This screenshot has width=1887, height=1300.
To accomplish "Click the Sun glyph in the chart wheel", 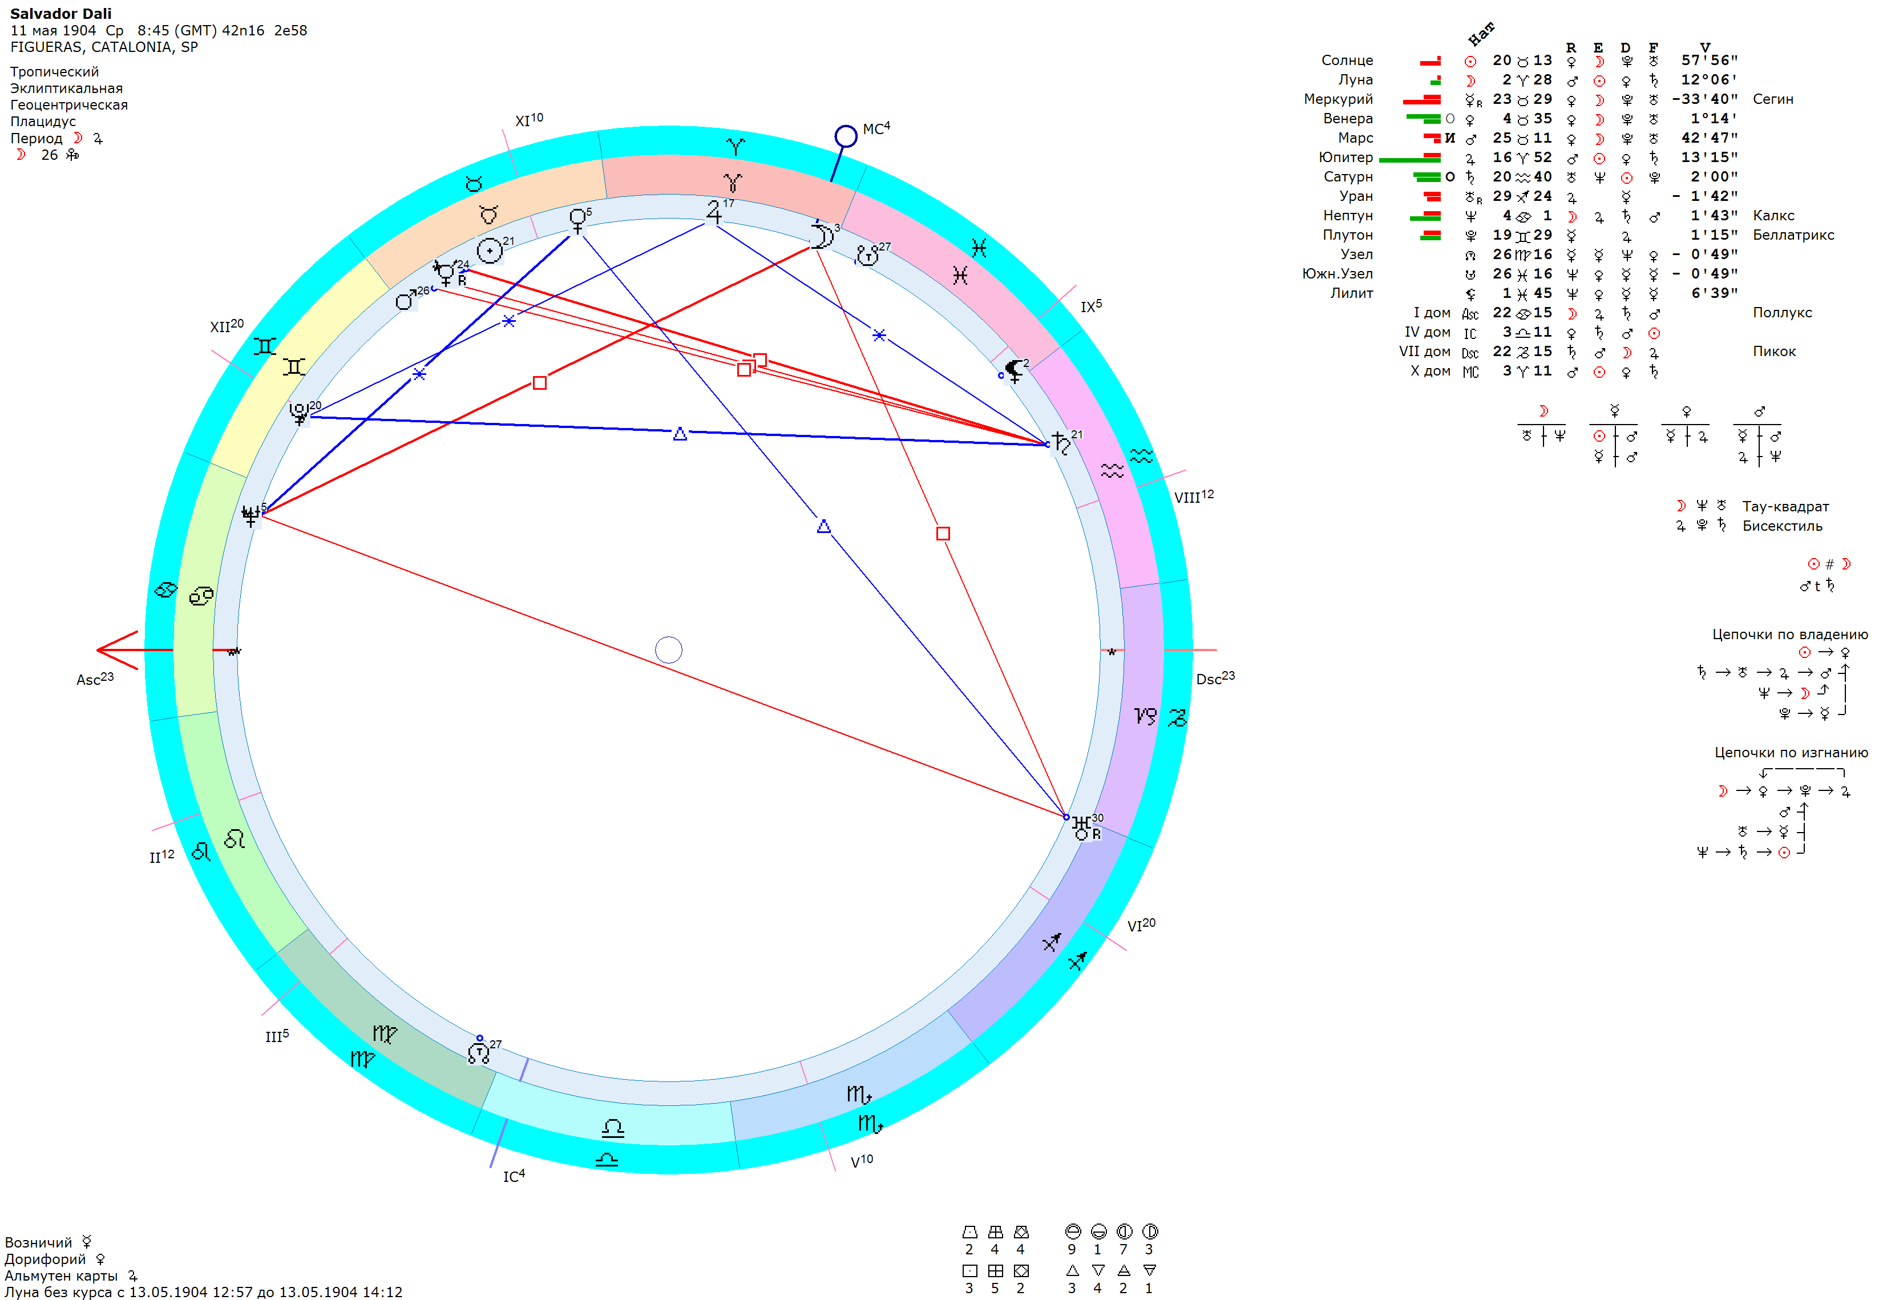I will pos(490,251).
